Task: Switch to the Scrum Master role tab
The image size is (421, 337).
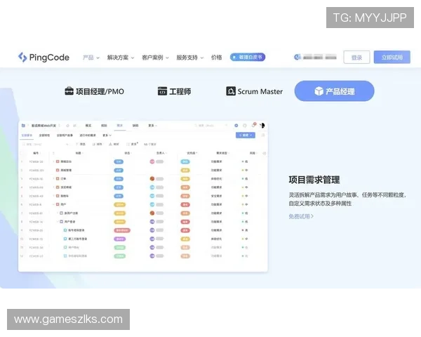Action: [255, 91]
